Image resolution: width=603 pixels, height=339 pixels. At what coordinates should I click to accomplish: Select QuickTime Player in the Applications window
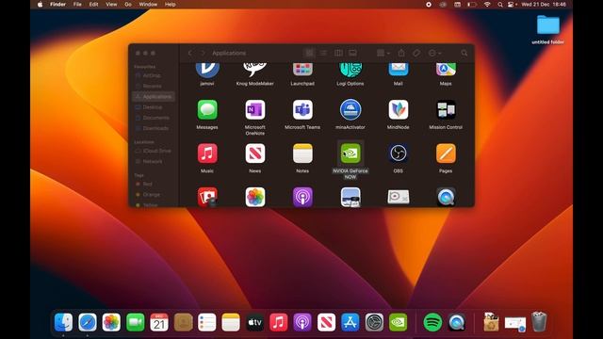point(446,197)
